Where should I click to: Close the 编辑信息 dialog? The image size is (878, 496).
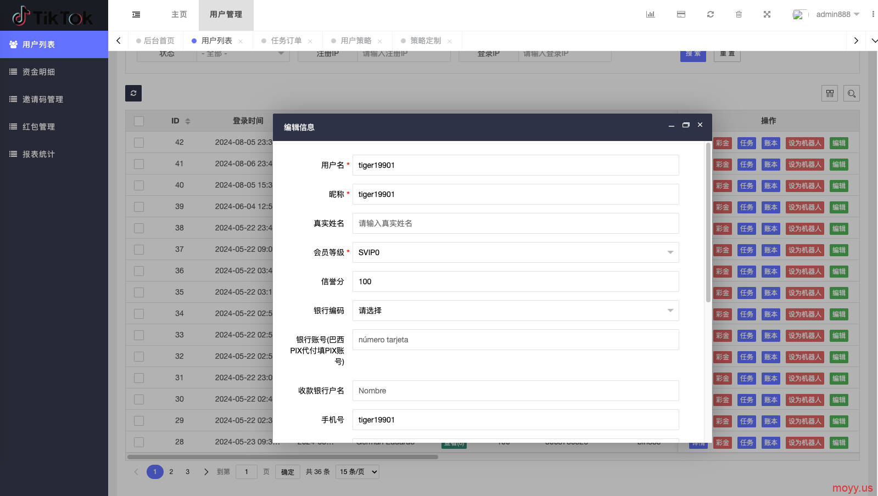(700, 125)
